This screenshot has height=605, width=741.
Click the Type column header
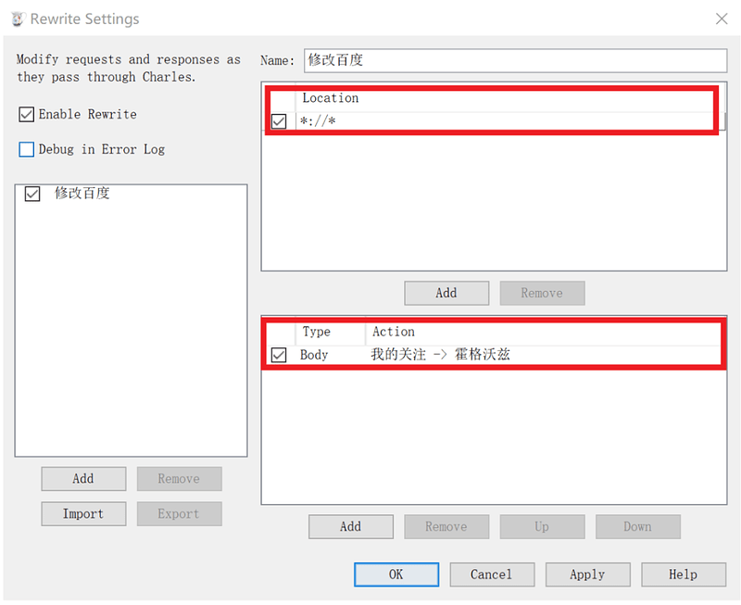pos(317,332)
